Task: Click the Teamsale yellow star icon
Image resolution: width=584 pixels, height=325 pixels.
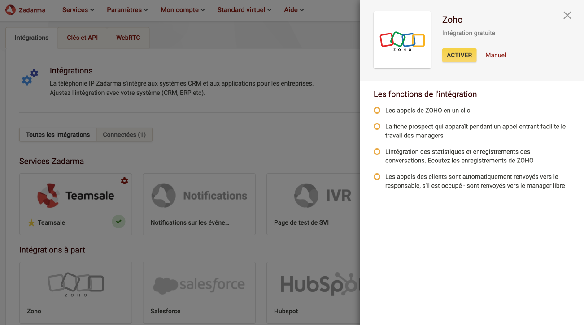Action: click(31, 222)
